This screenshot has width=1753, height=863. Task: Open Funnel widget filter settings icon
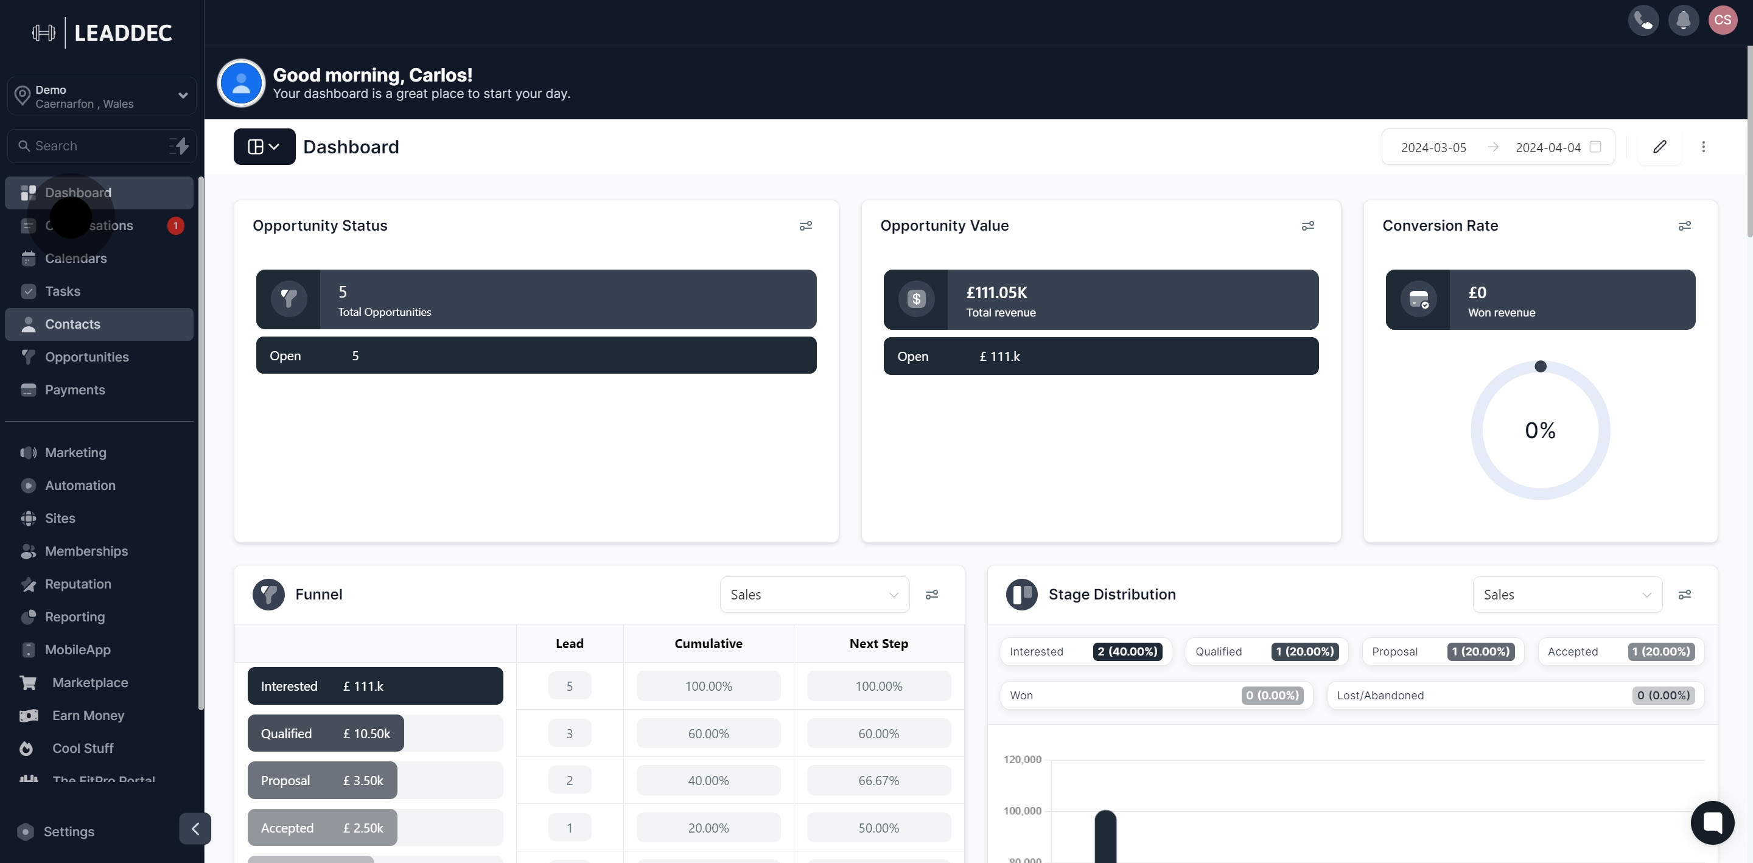932,595
